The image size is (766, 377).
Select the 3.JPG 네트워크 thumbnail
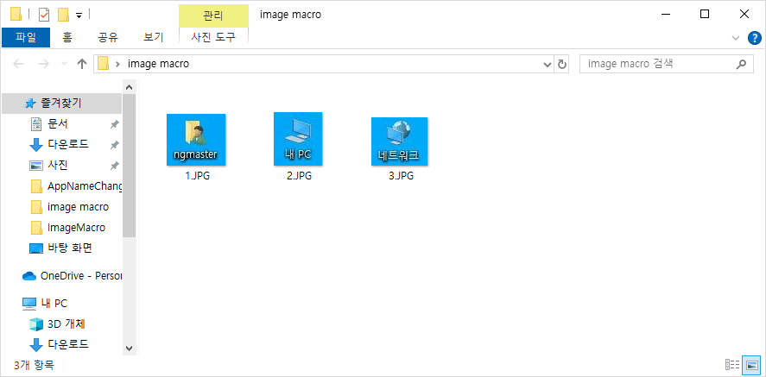click(x=399, y=141)
